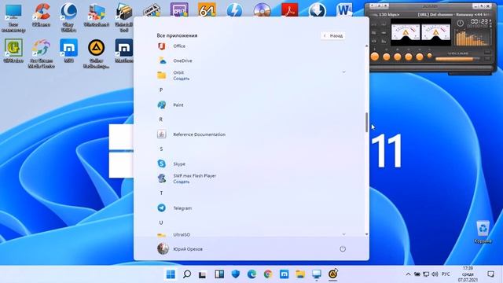Viewport: 503px width, 283px height.
Task: Select the Adobe Acrobat Reader desktop icon
Action: coord(290,10)
